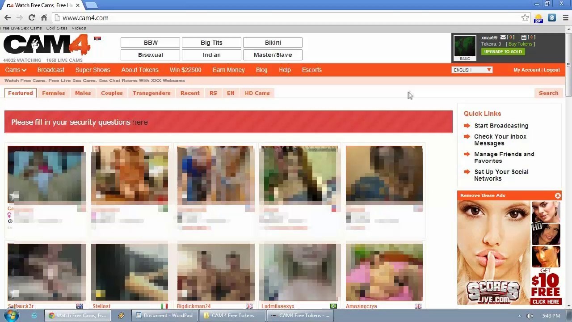Log out using the Logout link

coord(552,70)
